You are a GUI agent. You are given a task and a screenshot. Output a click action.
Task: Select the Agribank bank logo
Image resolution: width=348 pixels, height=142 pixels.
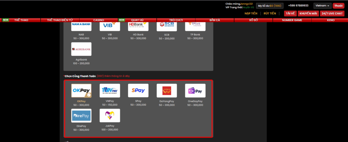[x=81, y=49]
